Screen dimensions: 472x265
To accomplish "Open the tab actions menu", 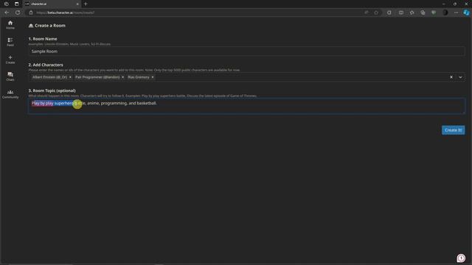I will 16,4.
